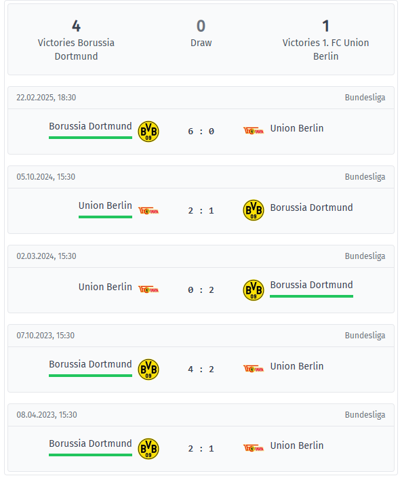The height and width of the screenshot is (478, 400).
Task: Select the 08.04.2023, 15:30 match date
Action: (47, 414)
